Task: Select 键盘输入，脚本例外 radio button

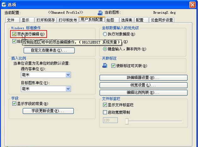Action: coord(105,49)
